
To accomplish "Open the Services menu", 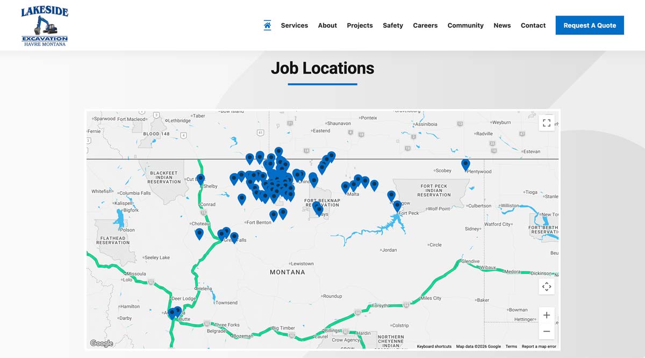I will point(295,25).
